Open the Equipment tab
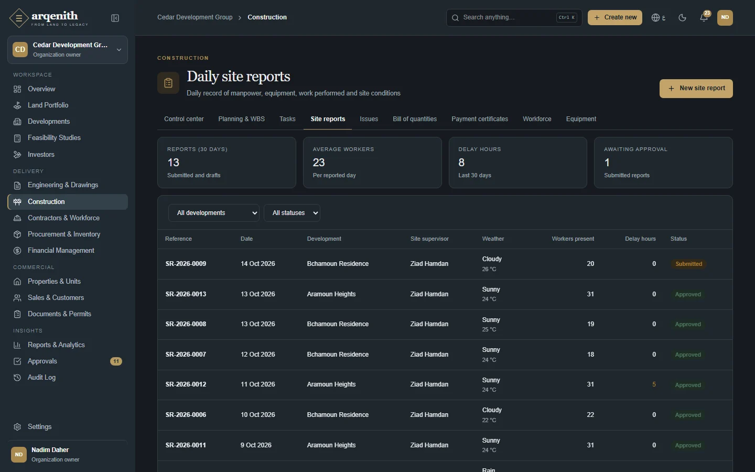 (581, 119)
